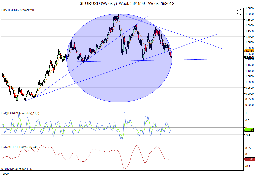Click the 0.8000 label on price axis

click(x=250, y=105)
